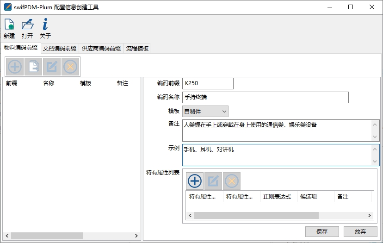The height and width of the screenshot is (243, 383).
Task: Click the edit prefix pencil icon
Action: pos(52,67)
